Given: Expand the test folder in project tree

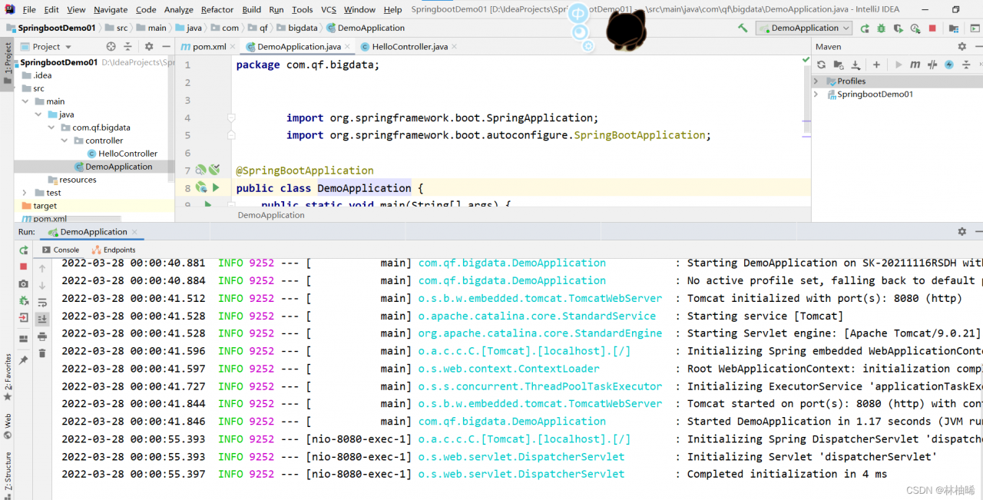Looking at the screenshot, I should [x=25, y=193].
